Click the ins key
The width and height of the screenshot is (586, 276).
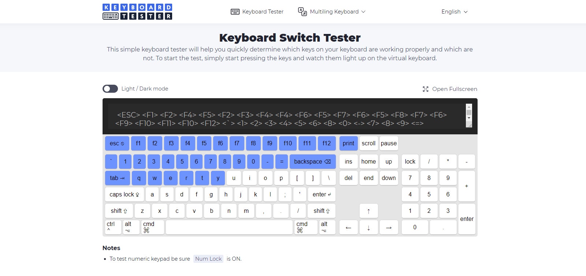(348, 162)
